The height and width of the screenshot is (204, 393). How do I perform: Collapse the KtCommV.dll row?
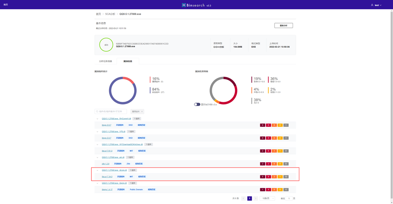(x=97, y=119)
